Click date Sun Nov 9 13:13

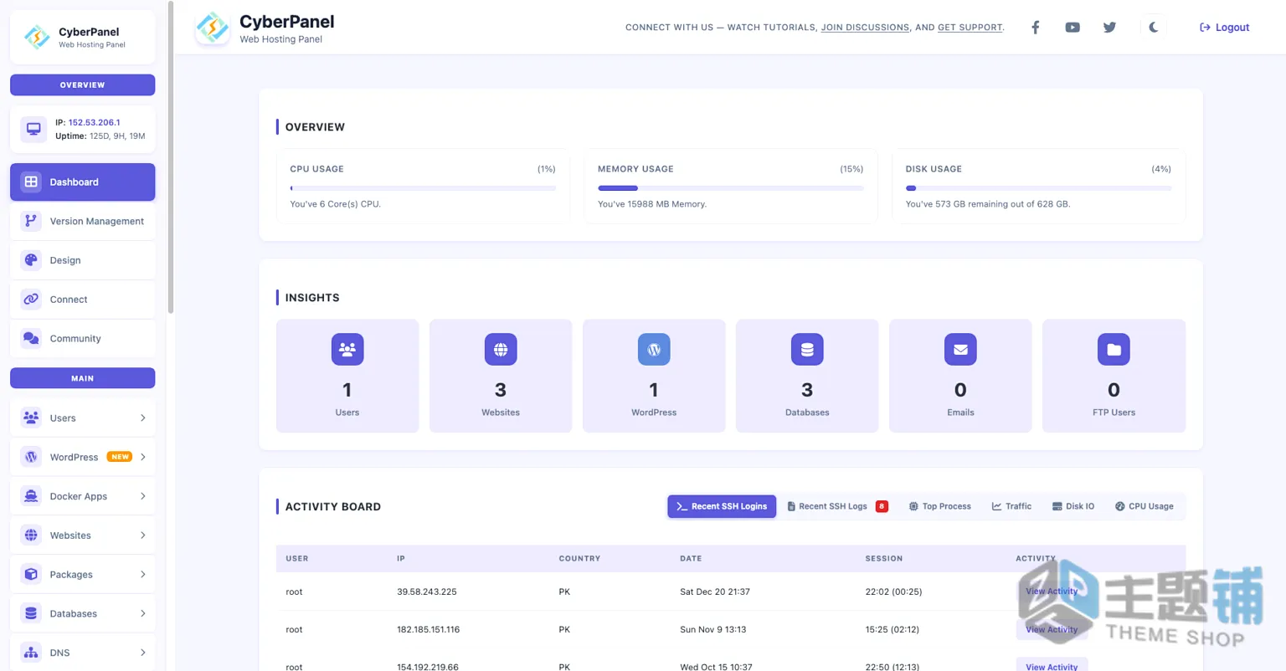tap(713, 629)
